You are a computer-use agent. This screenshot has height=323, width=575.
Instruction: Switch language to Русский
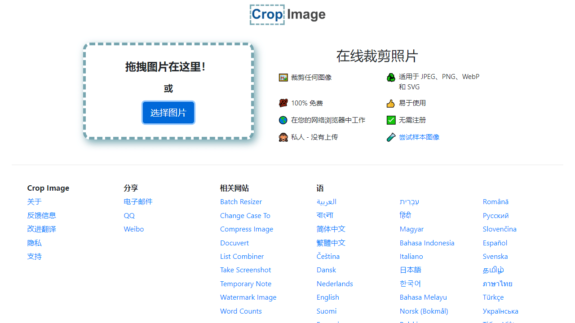(495, 216)
